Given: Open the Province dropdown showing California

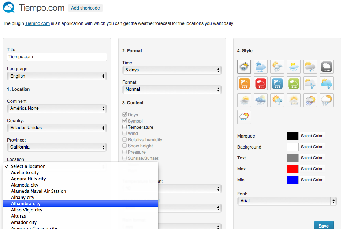Looking at the screenshot, I should [57, 147].
